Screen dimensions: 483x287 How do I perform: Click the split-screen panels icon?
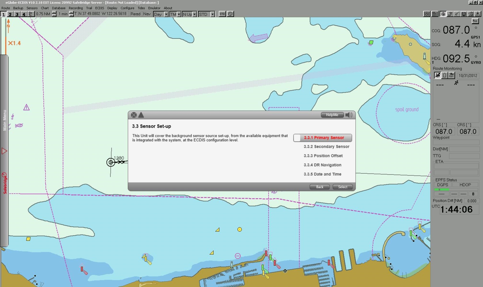[x=427, y=14]
